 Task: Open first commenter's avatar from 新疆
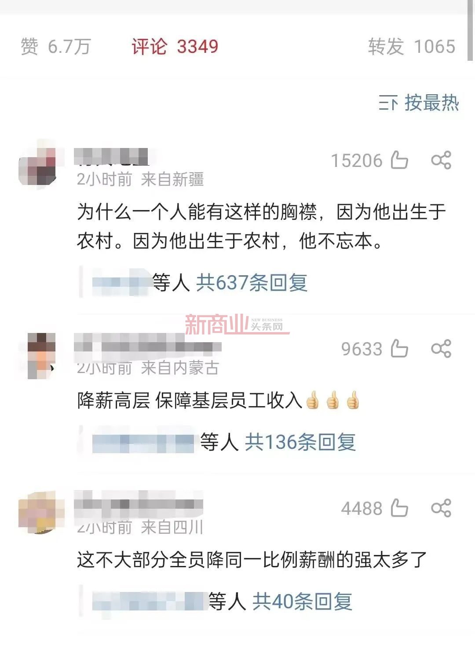point(38,165)
